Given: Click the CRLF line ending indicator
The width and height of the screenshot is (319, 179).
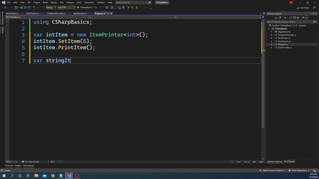Looking at the screenshot, I should click(x=261, y=162).
